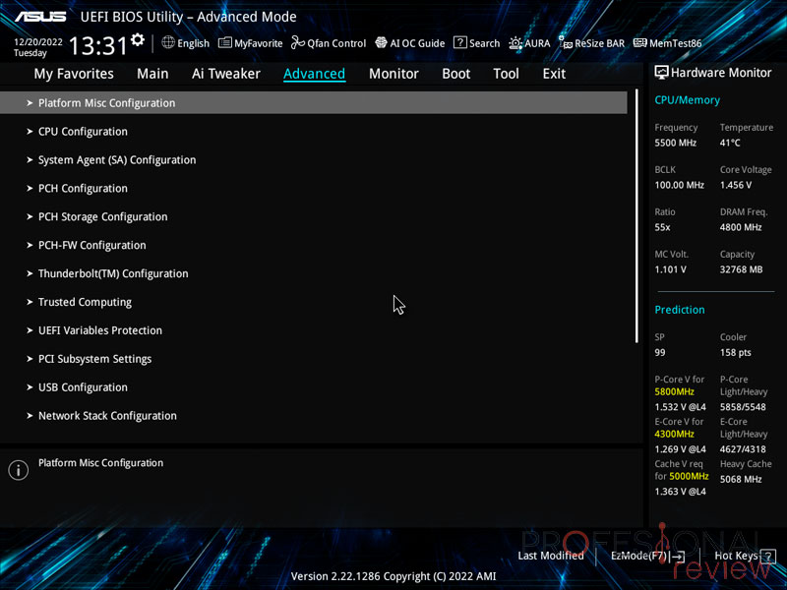787x590 pixels.
Task: Expand PCH-FW Configuration arrow
Action: [30, 245]
